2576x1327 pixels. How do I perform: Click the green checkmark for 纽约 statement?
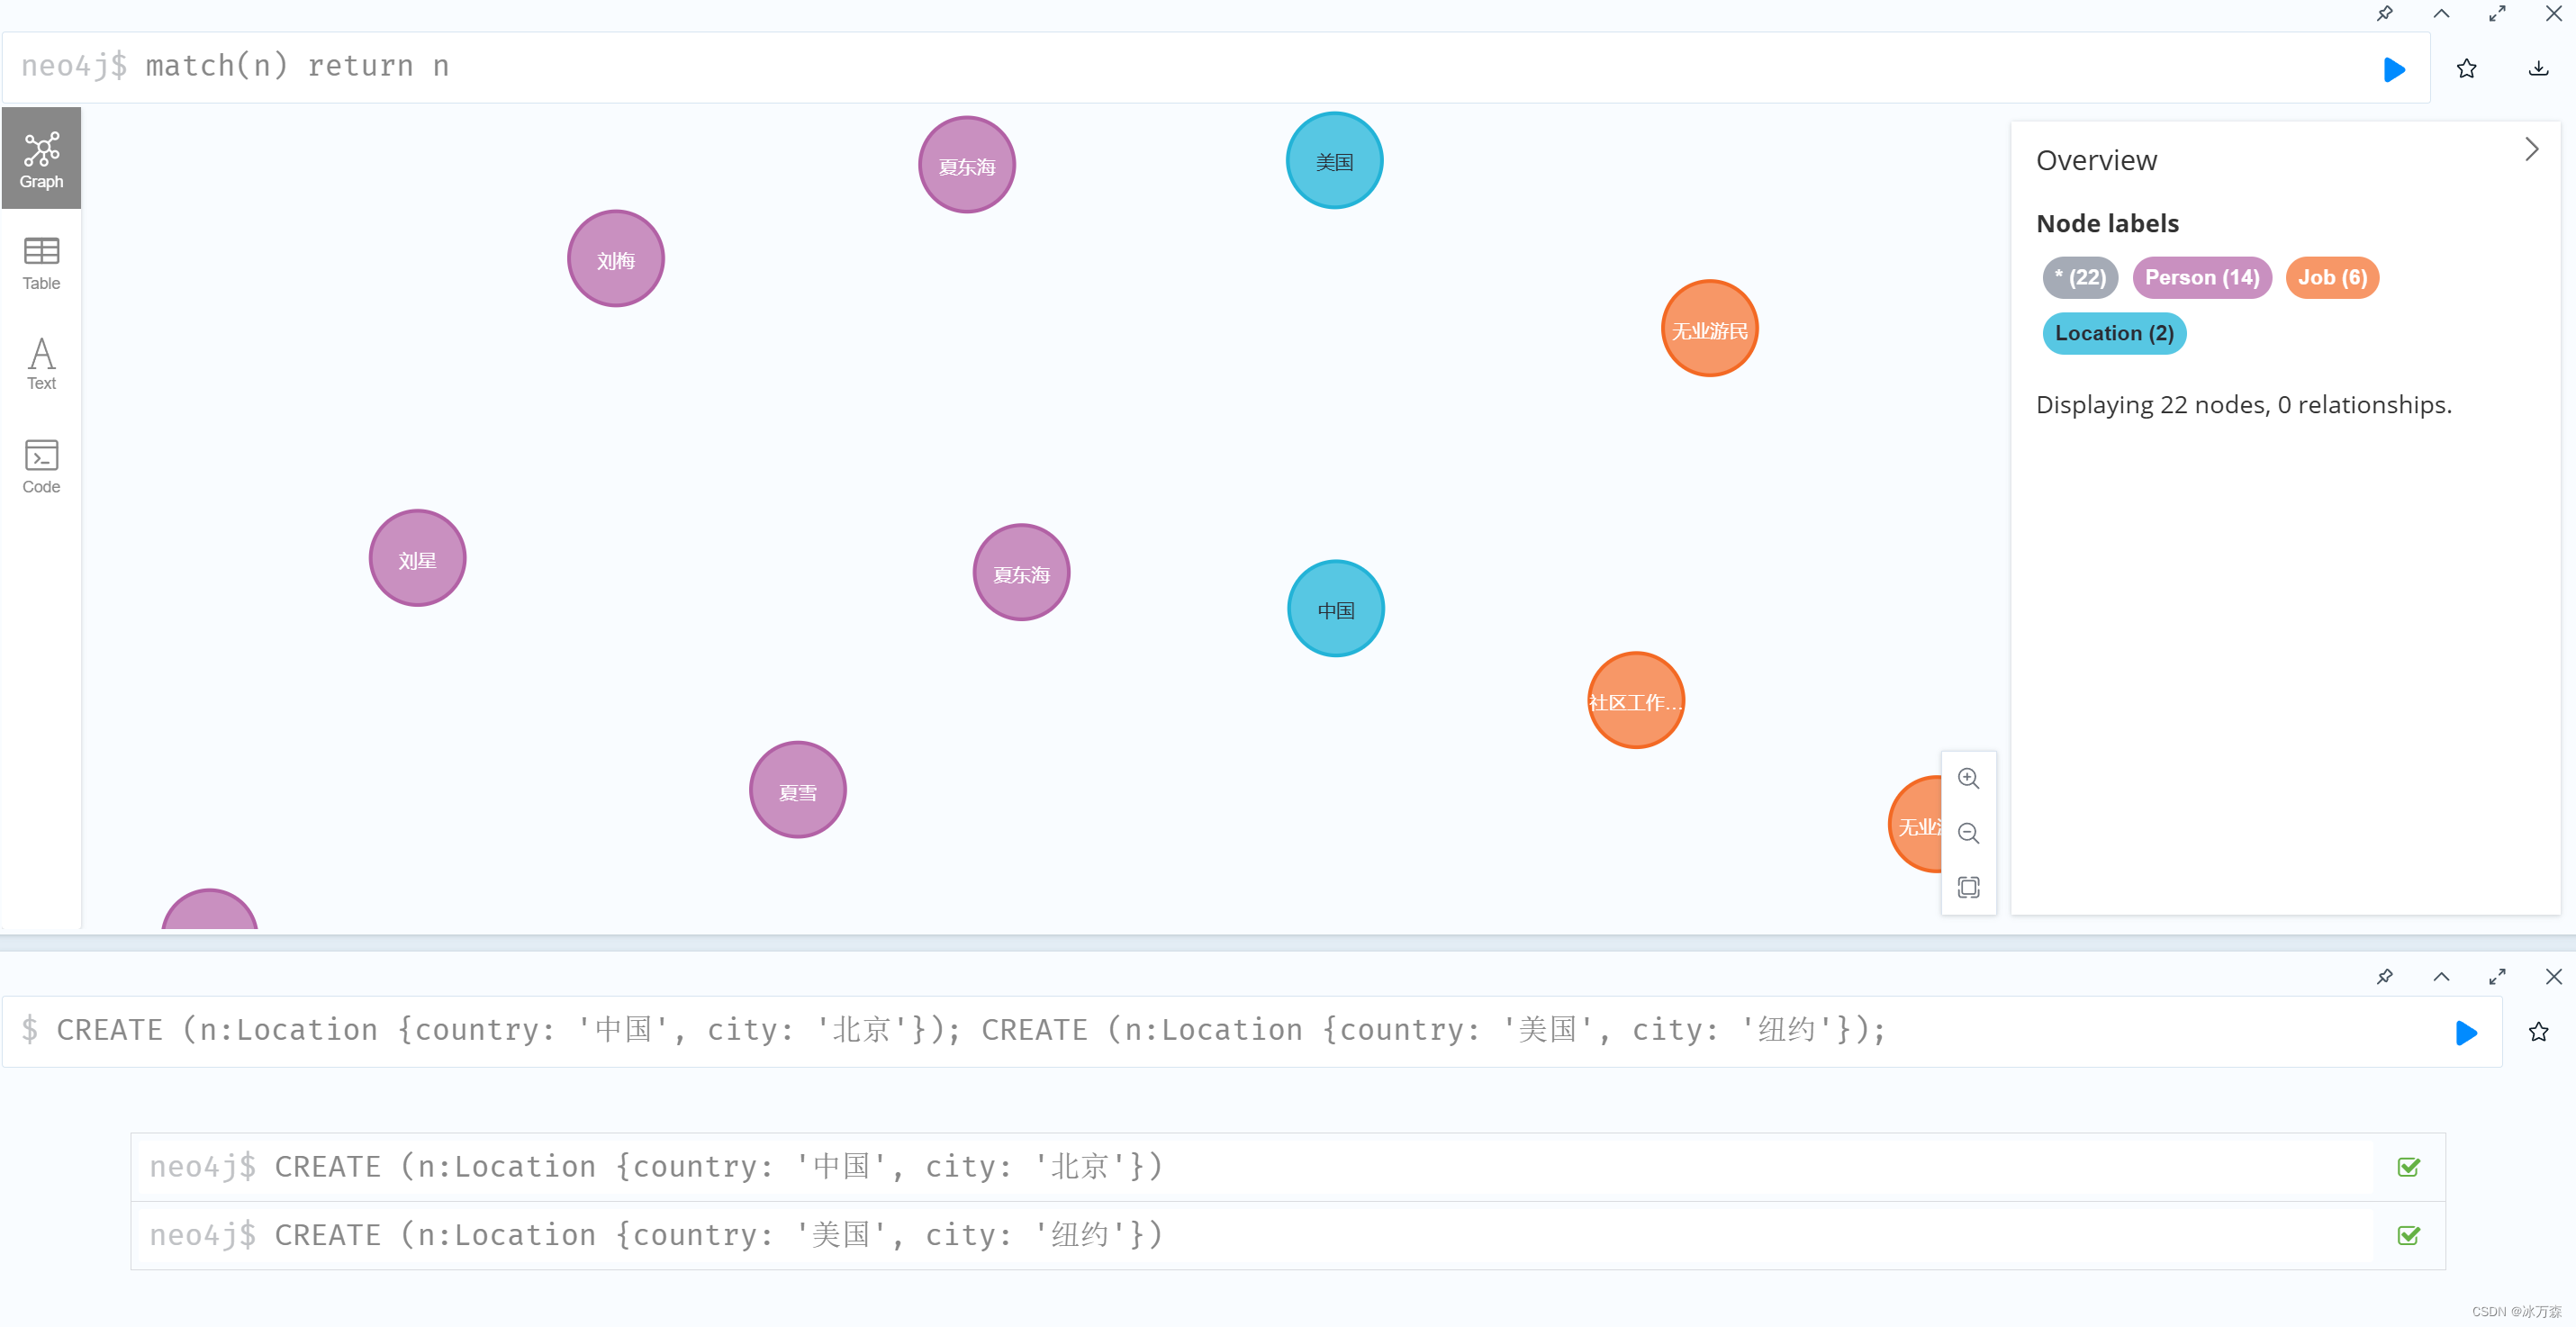(2408, 1235)
